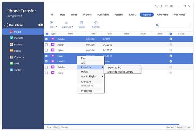Open the shopping cart icon

[156, 7]
